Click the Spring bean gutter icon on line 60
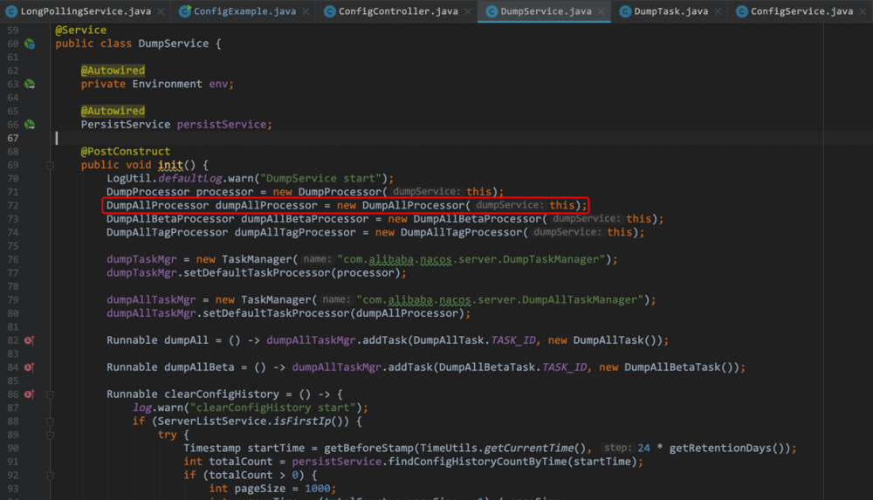 [x=30, y=44]
